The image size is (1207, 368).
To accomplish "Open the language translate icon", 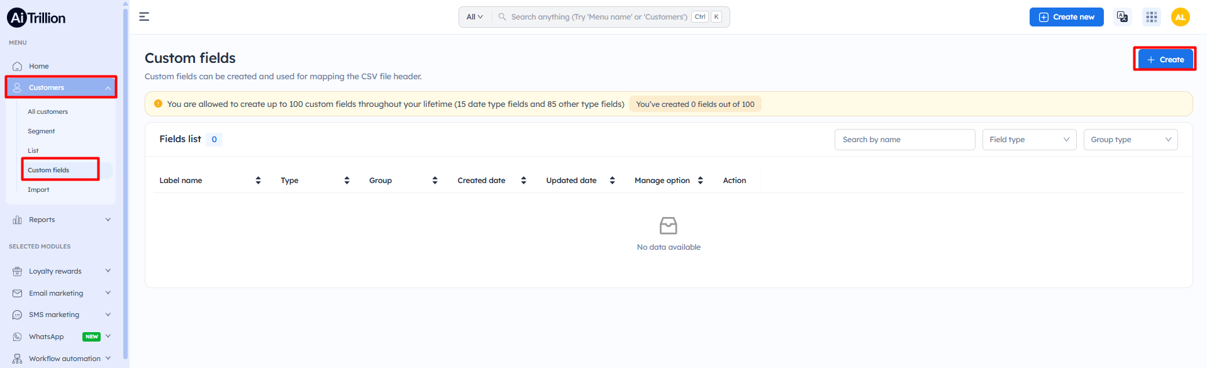I will coord(1122,17).
